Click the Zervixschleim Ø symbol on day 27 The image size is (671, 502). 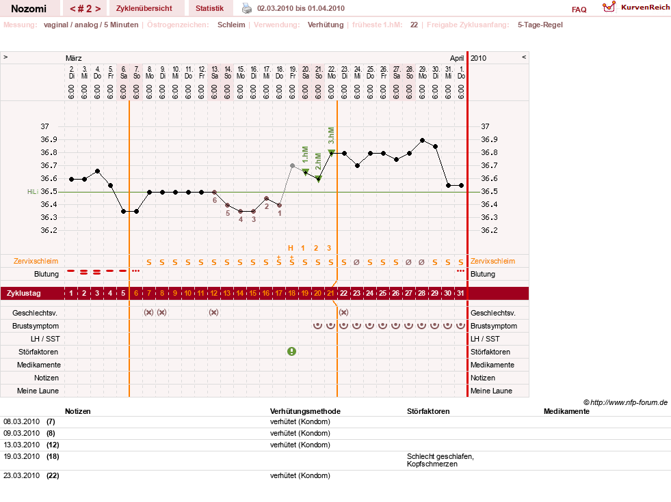(408, 262)
